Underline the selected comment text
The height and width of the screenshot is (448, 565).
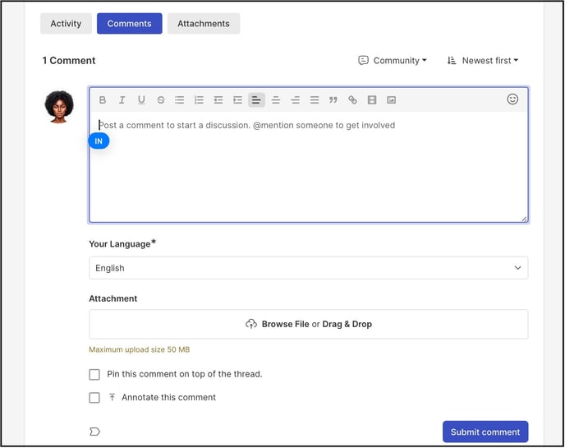(141, 100)
